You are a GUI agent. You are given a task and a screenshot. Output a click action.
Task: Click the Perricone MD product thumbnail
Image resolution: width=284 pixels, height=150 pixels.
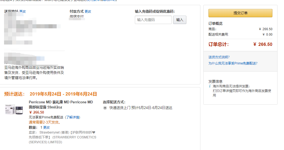[x=14, y=109]
